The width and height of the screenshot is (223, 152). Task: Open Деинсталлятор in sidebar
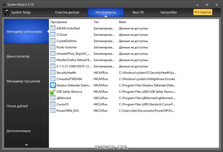18,56
